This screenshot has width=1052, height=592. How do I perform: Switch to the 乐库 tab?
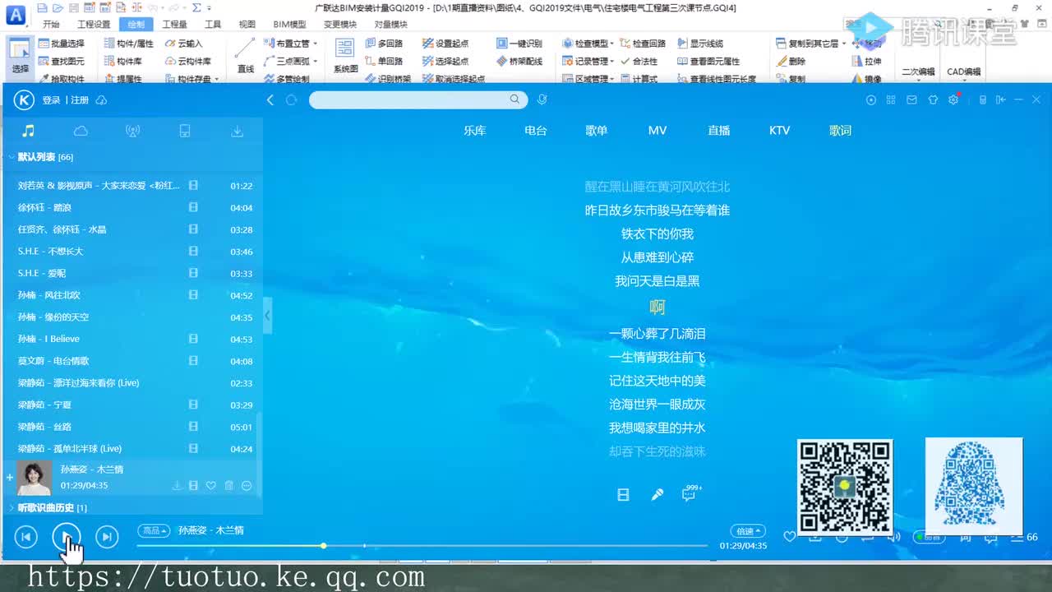click(x=475, y=131)
